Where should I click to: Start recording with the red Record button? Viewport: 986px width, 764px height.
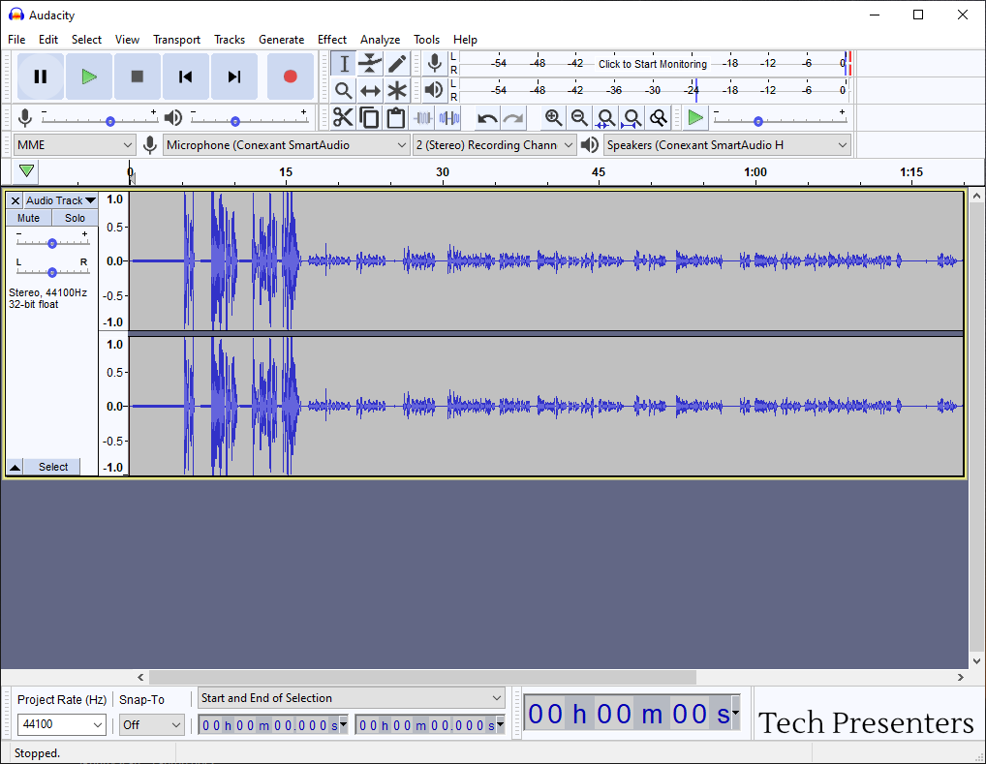tap(290, 76)
